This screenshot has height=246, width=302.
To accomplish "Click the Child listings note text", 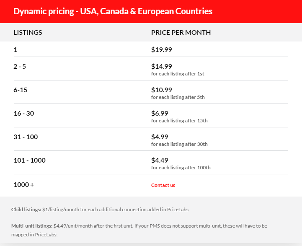I will tap(100, 210).
